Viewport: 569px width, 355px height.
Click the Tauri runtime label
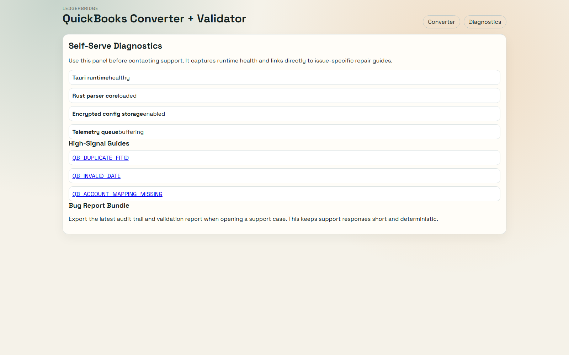pyautogui.click(x=90, y=78)
